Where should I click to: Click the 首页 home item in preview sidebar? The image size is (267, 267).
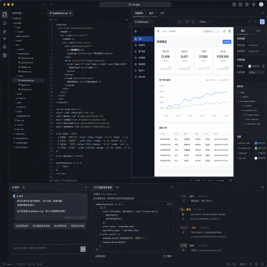[143, 39]
